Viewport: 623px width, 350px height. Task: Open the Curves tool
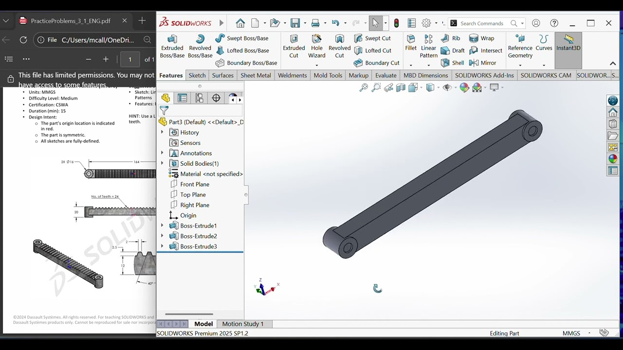tap(544, 43)
